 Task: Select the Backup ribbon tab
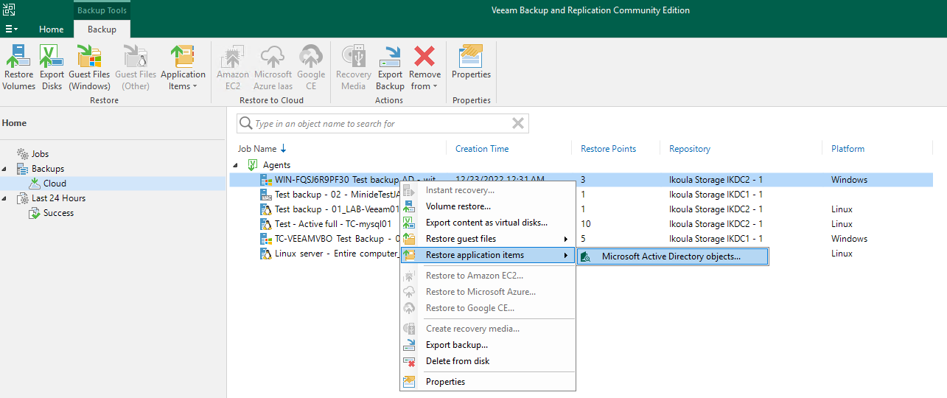point(102,29)
